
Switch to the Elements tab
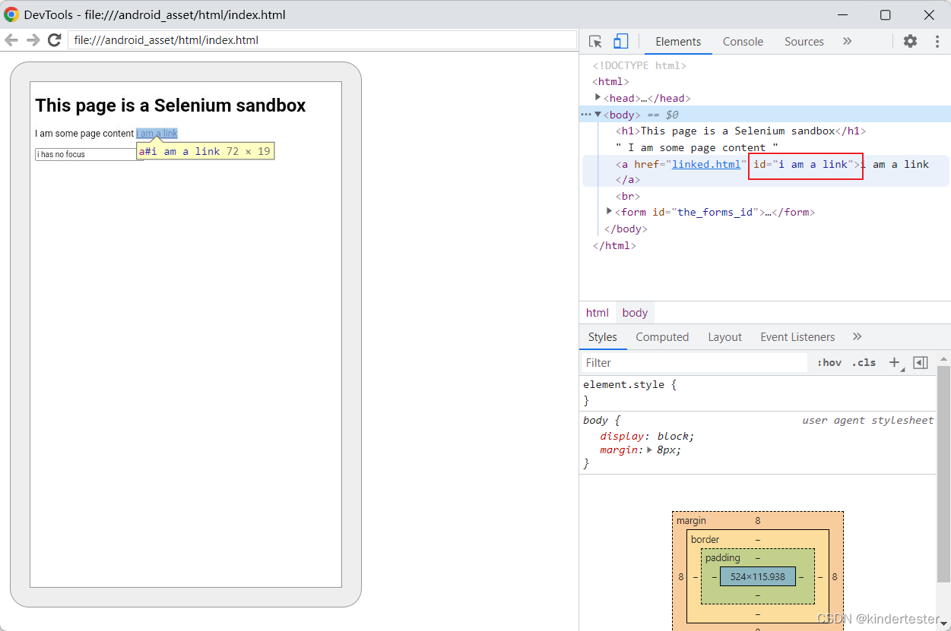tap(678, 42)
